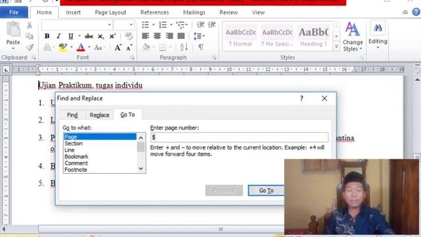Switch to the Page Layout tab
Image resolution: width=421 pixels, height=237 pixels.
111,13
